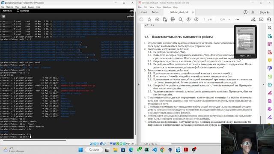Open File Explorer from taskbar
The width and height of the screenshot is (274, 154).
click(115, 150)
